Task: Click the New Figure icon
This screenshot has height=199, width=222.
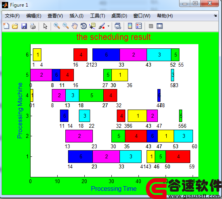Action: (x=6, y=26)
